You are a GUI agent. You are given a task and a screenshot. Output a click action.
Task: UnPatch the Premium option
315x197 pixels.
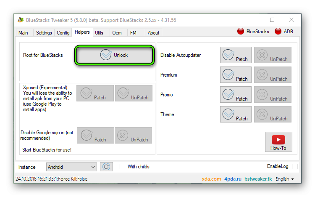click(273, 75)
